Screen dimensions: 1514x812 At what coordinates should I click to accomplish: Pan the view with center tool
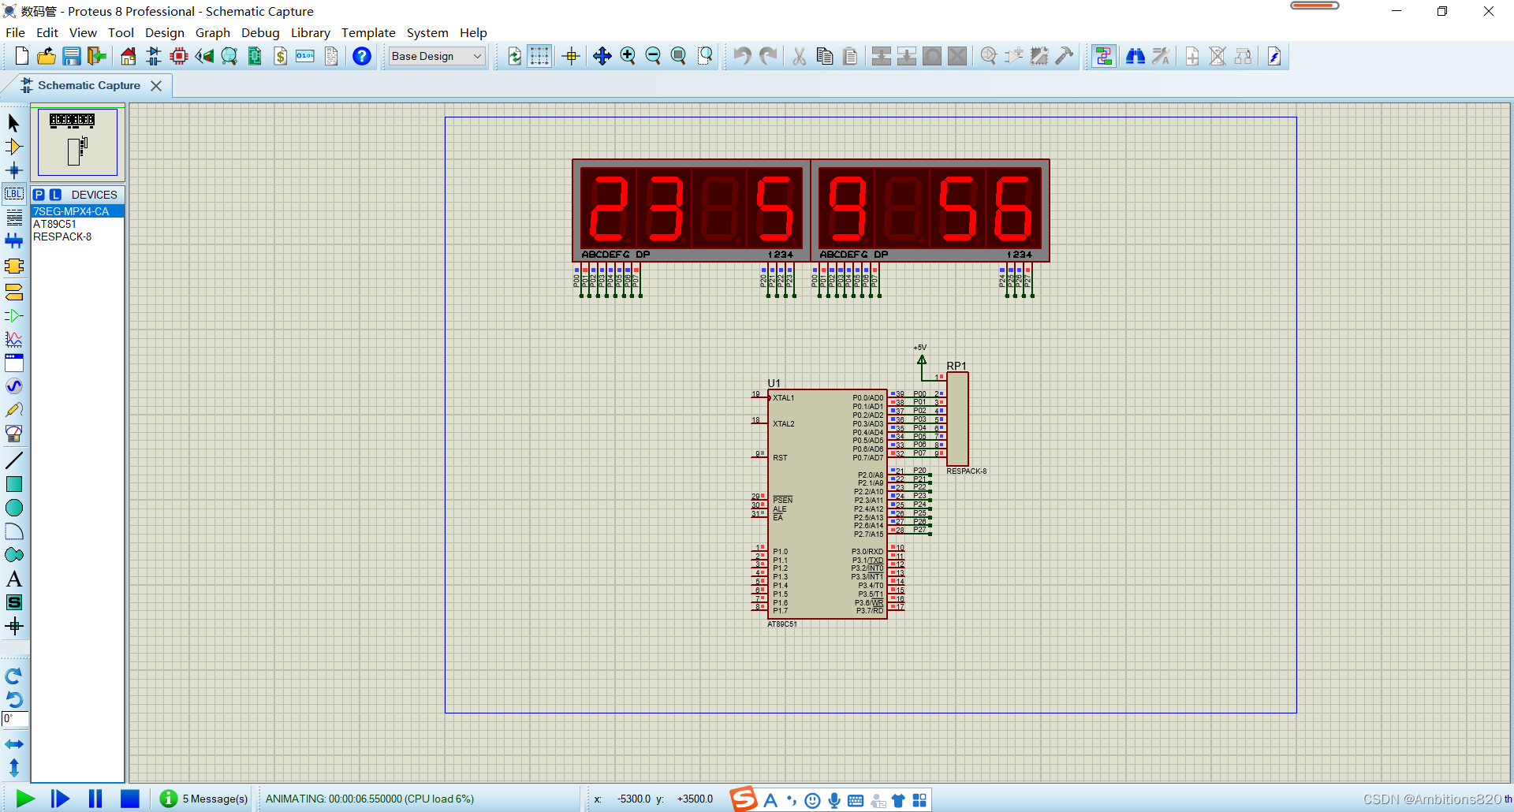[602, 56]
